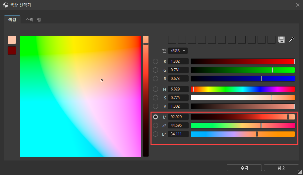Click the R value field 1.302
The image size is (303, 175).
[x=178, y=61]
